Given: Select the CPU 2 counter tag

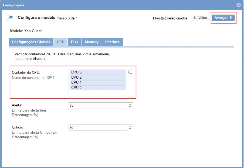Looking at the screenshot, I should pyautogui.click(x=98, y=78).
